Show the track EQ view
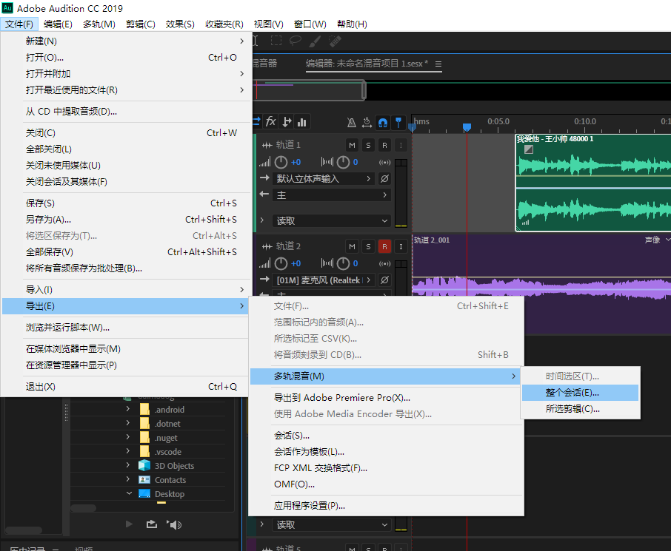Image resolution: width=671 pixels, height=551 pixels. point(301,122)
